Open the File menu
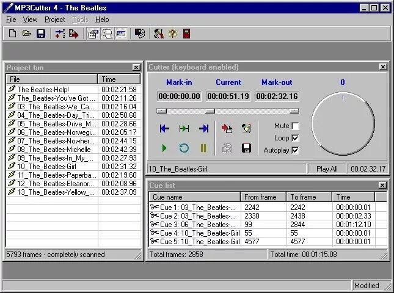Screen dimensions: 394x293 (x=11, y=20)
